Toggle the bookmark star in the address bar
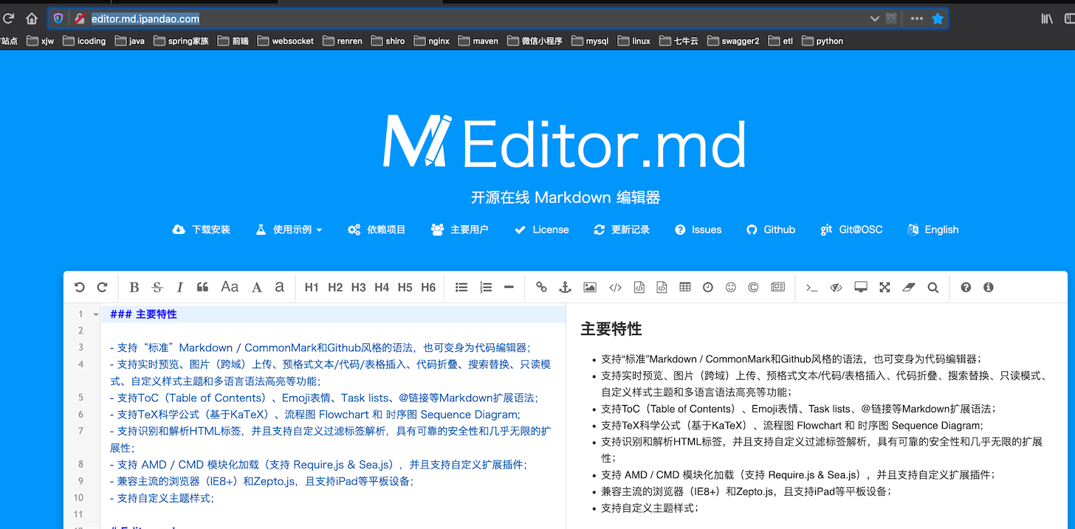This screenshot has height=529, width=1075. pos(938,18)
